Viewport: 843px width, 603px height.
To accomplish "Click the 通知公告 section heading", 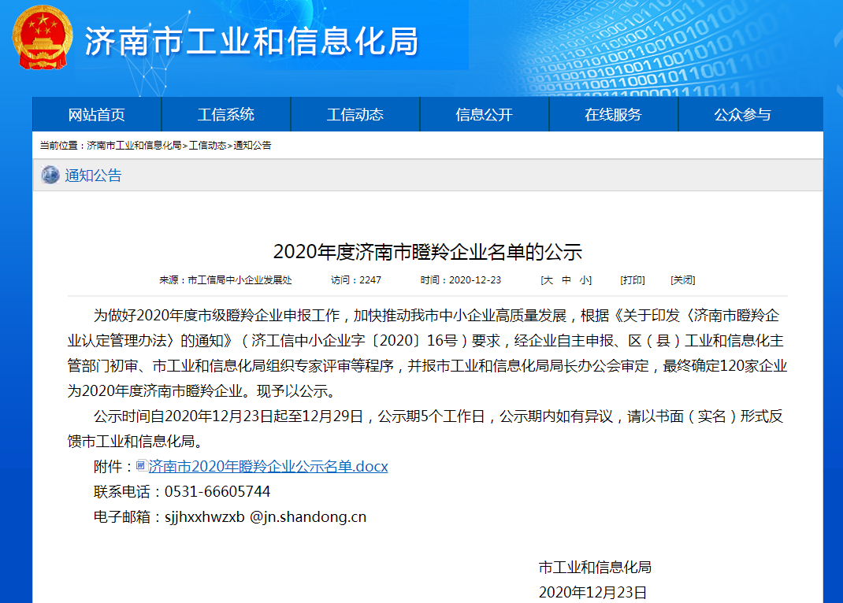I will [93, 176].
